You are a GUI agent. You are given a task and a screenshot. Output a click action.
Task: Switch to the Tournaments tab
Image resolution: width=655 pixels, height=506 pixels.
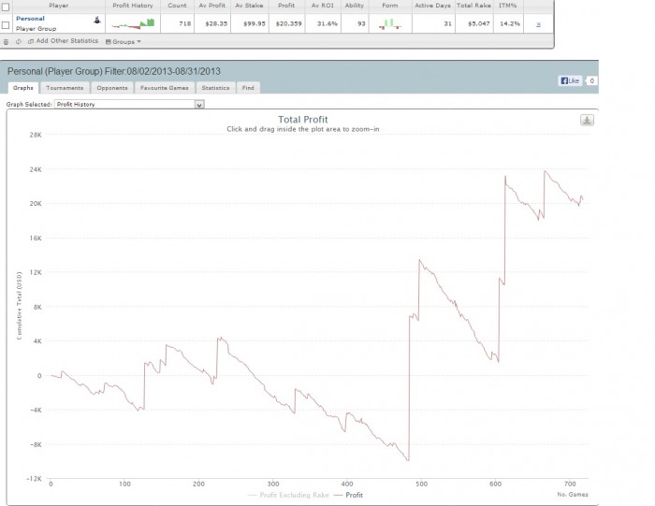tap(65, 88)
